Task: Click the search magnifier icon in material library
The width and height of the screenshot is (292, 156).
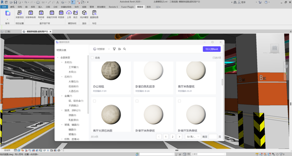Action: (x=125, y=49)
